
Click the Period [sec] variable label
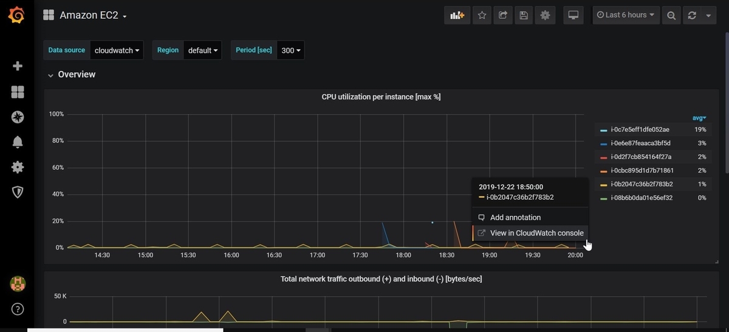(x=254, y=50)
